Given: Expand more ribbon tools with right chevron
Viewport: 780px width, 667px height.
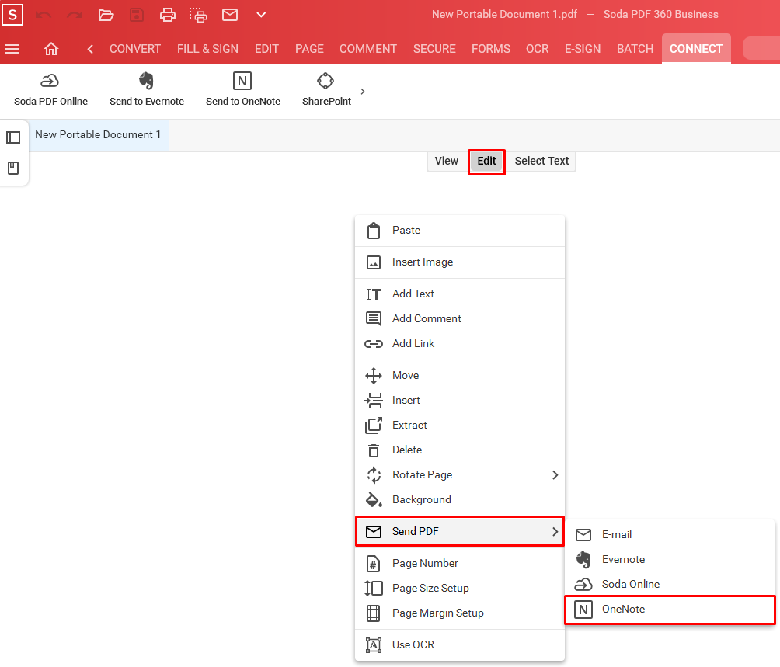Looking at the screenshot, I should (x=363, y=92).
